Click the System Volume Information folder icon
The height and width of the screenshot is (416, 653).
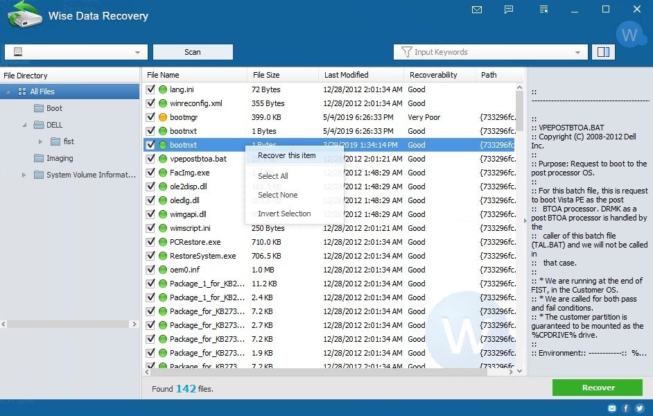click(x=39, y=175)
